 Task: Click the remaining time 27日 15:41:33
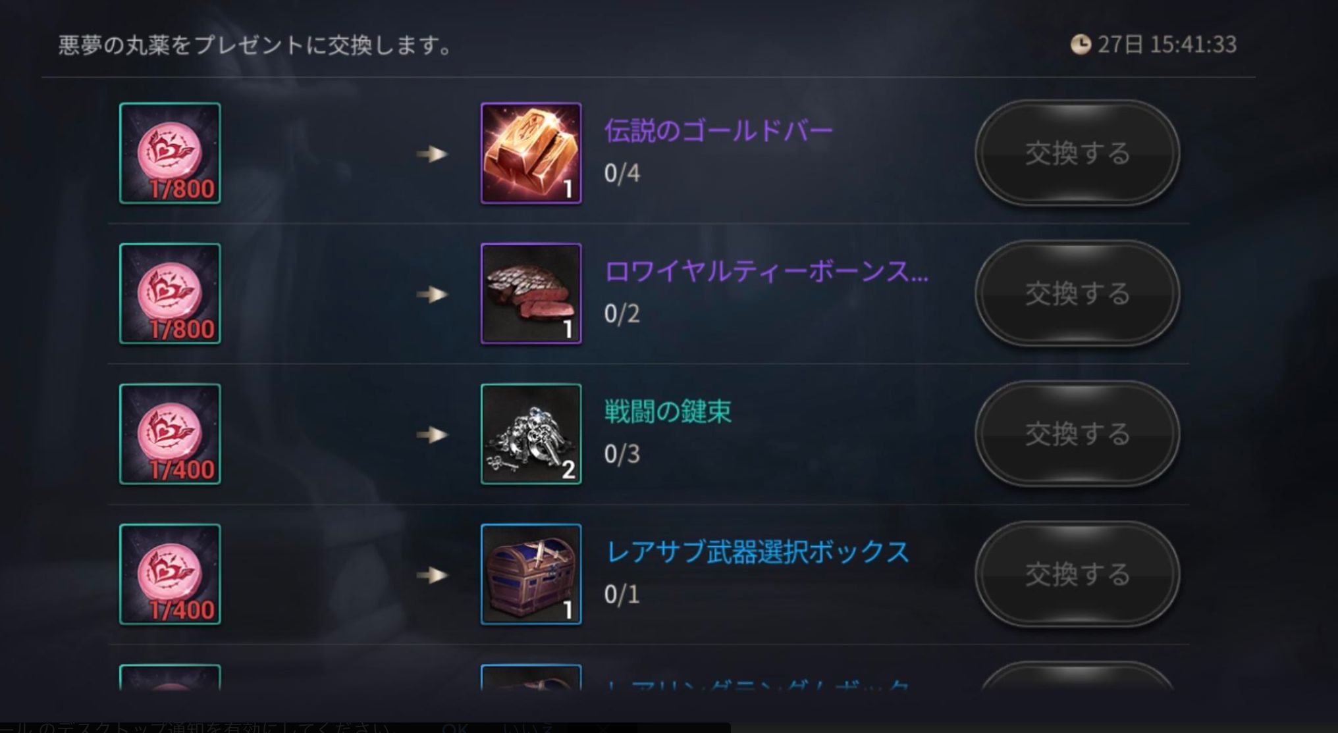1167,45
